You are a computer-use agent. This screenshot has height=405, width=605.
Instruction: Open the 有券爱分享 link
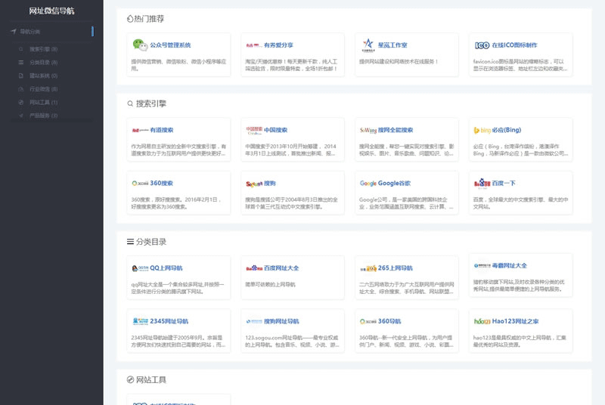(x=278, y=45)
